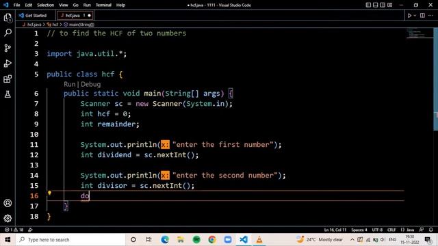
Task: Toggle the primary side bar layout
Action: [368, 5]
